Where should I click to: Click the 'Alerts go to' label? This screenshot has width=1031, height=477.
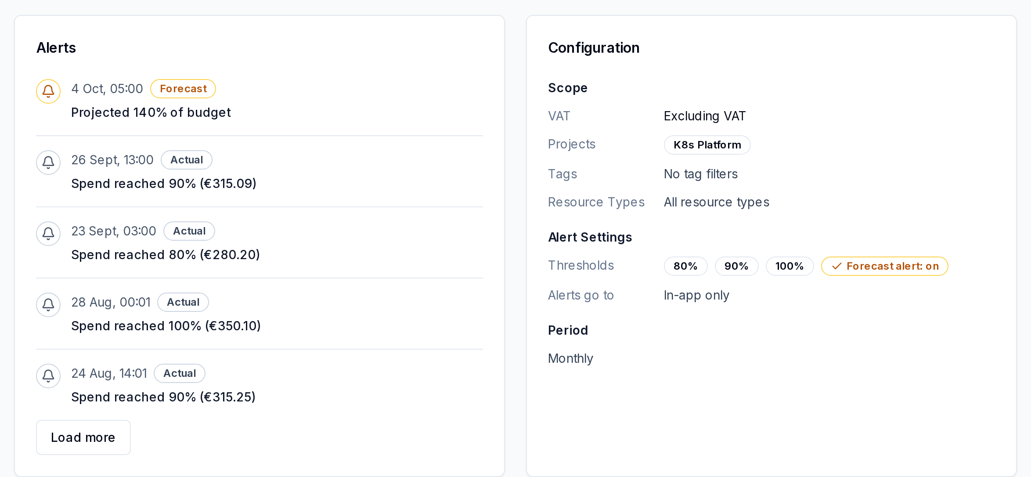[x=581, y=295]
